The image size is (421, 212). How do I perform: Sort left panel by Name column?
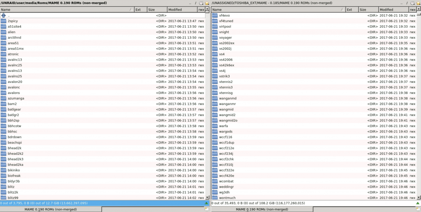pyautogui.click(x=67, y=10)
